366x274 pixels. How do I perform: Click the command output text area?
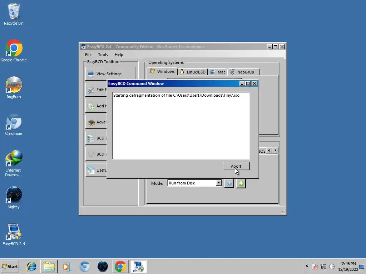pyautogui.click(x=181, y=126)
